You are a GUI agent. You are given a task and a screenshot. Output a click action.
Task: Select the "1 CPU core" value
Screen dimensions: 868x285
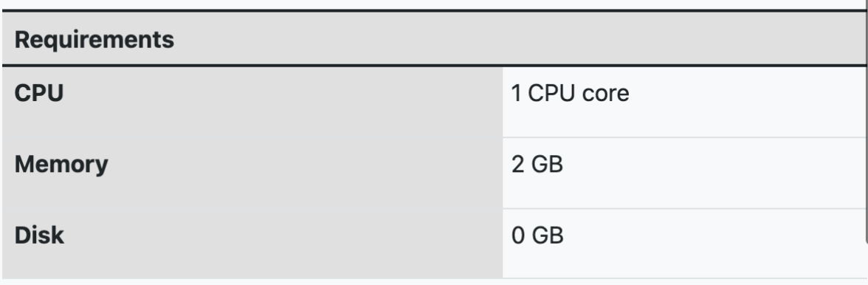coord(570,93)
